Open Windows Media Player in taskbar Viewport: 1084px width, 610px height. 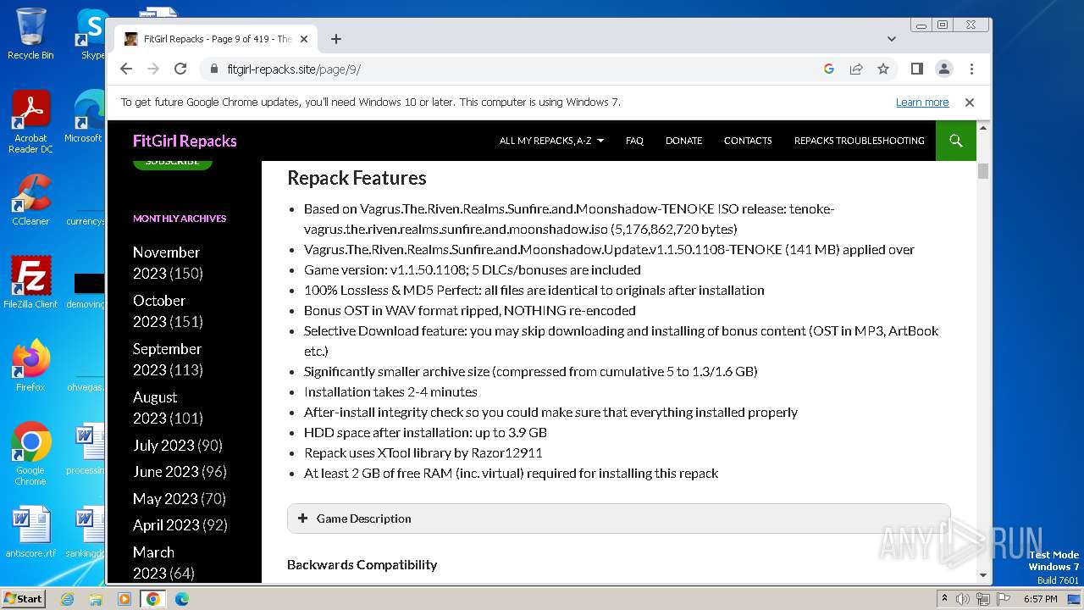click(x=124, y=599)
